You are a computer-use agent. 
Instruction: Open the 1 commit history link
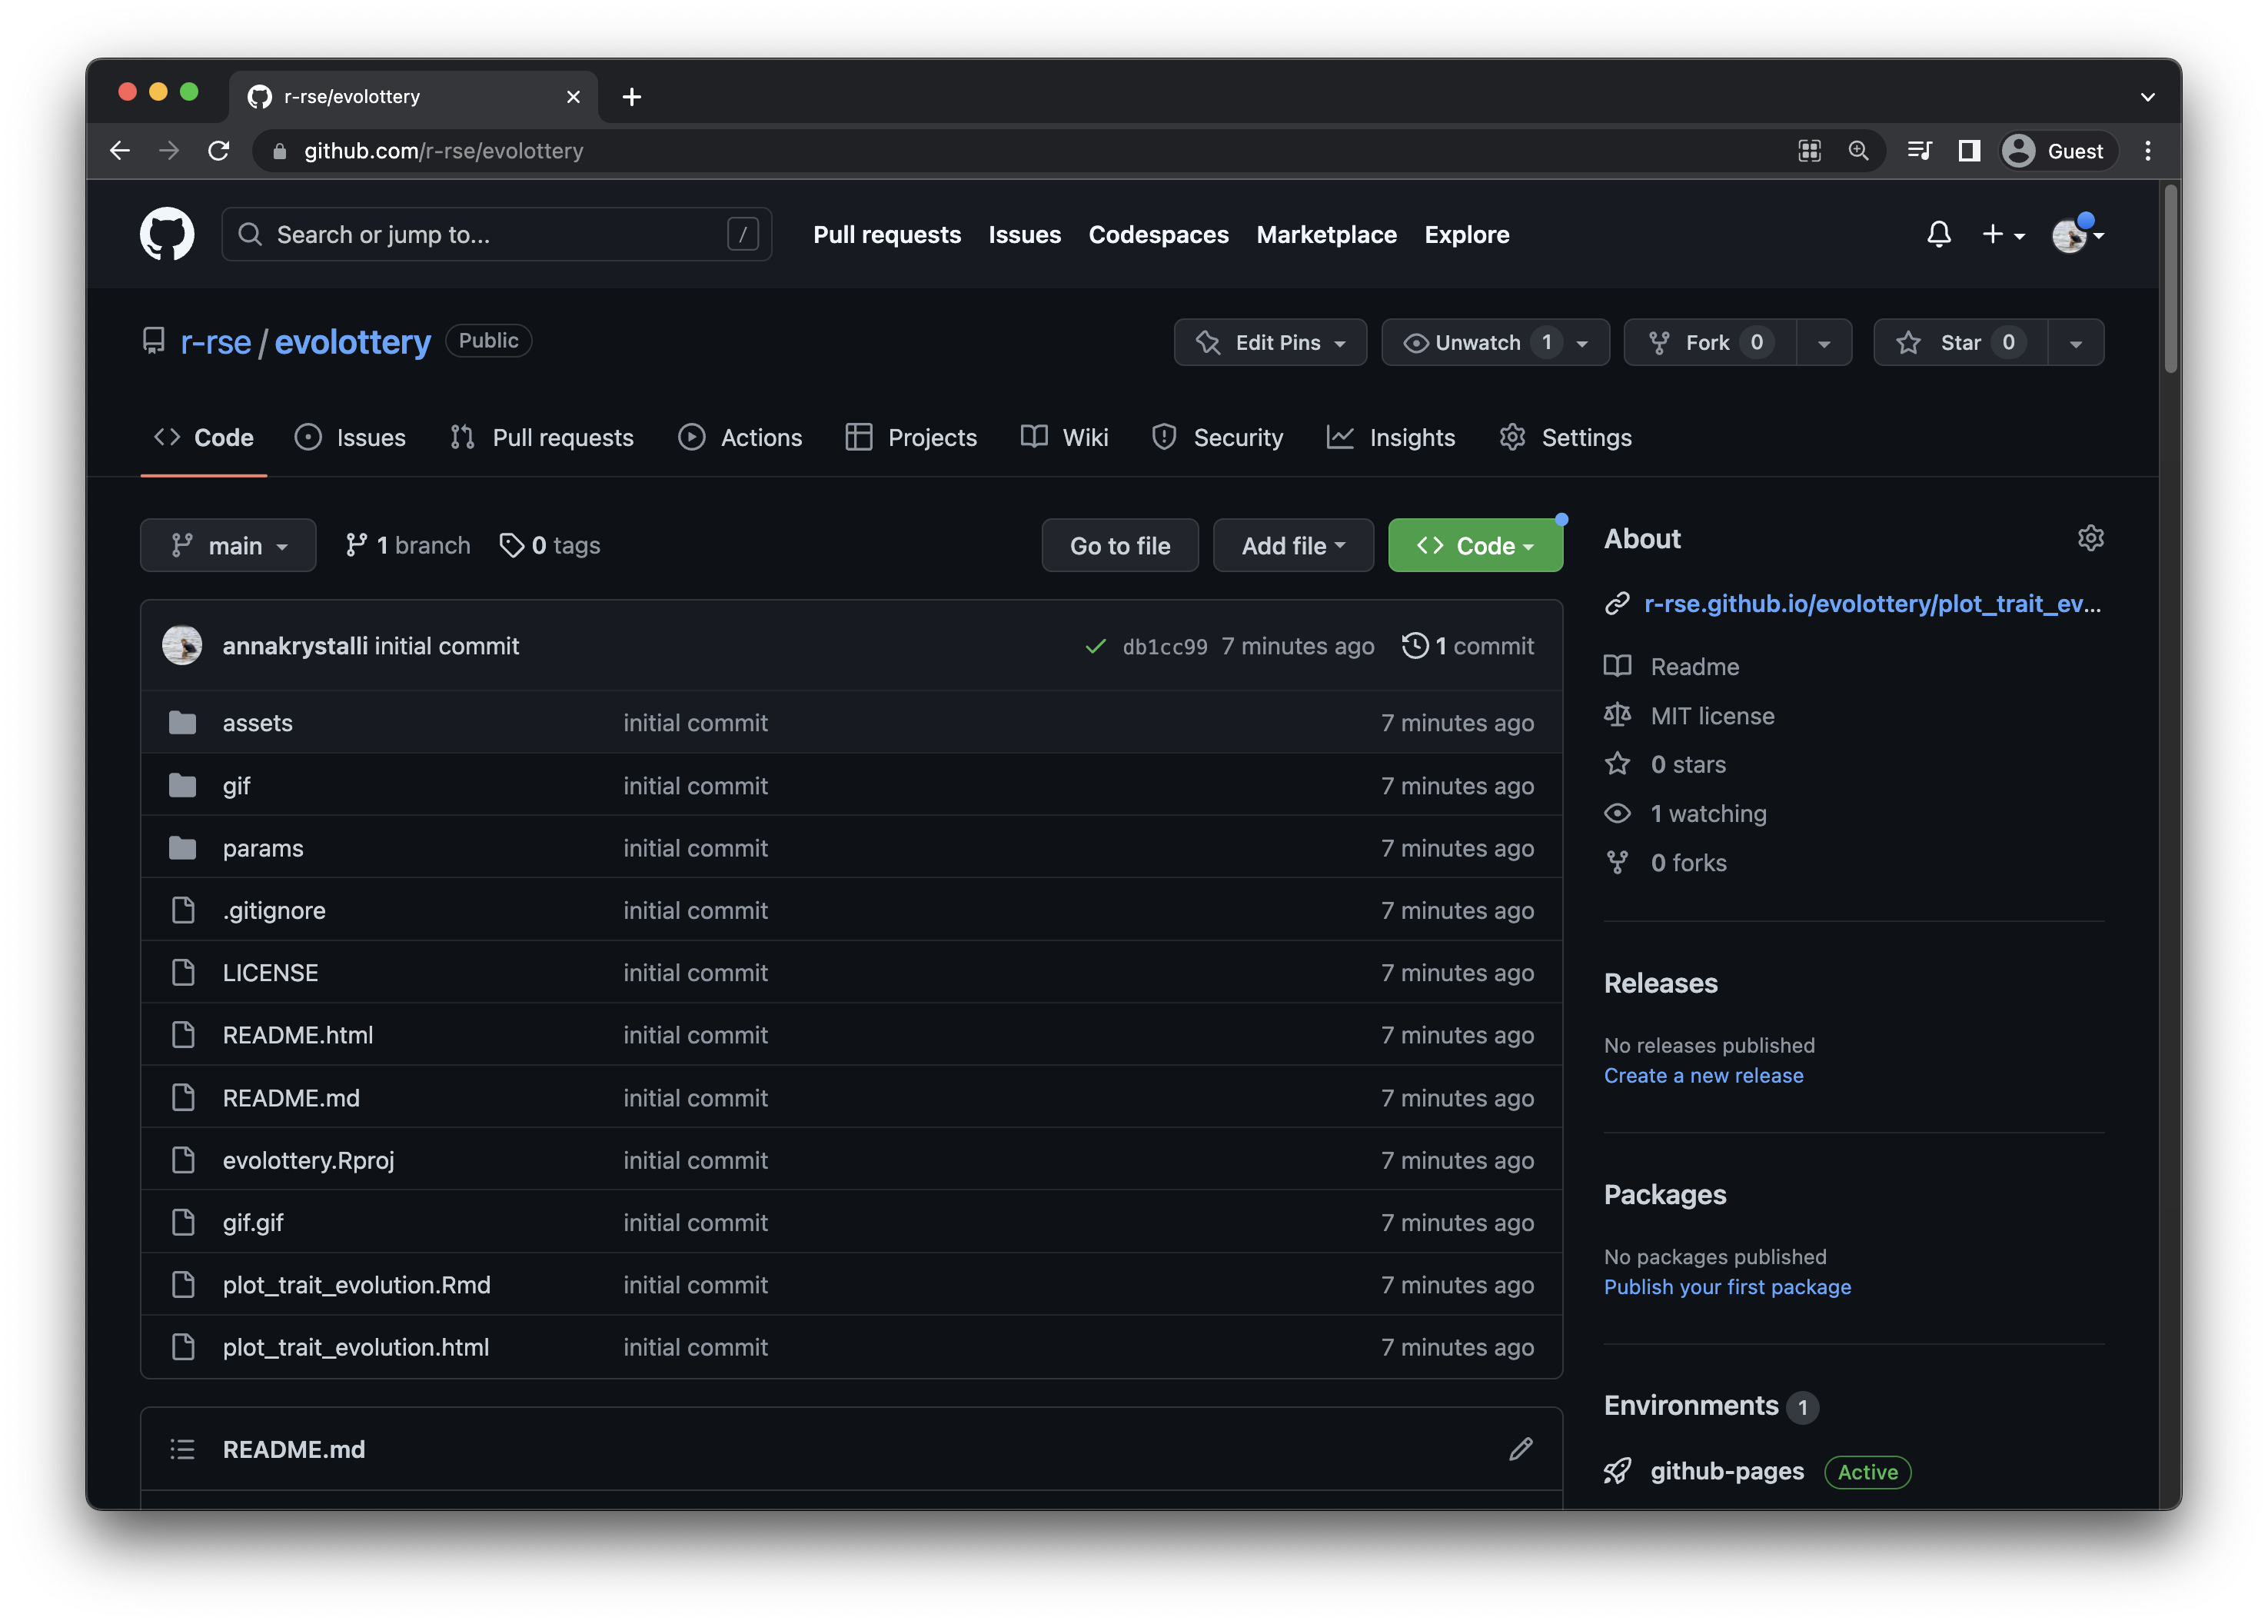pos(1468,646)
